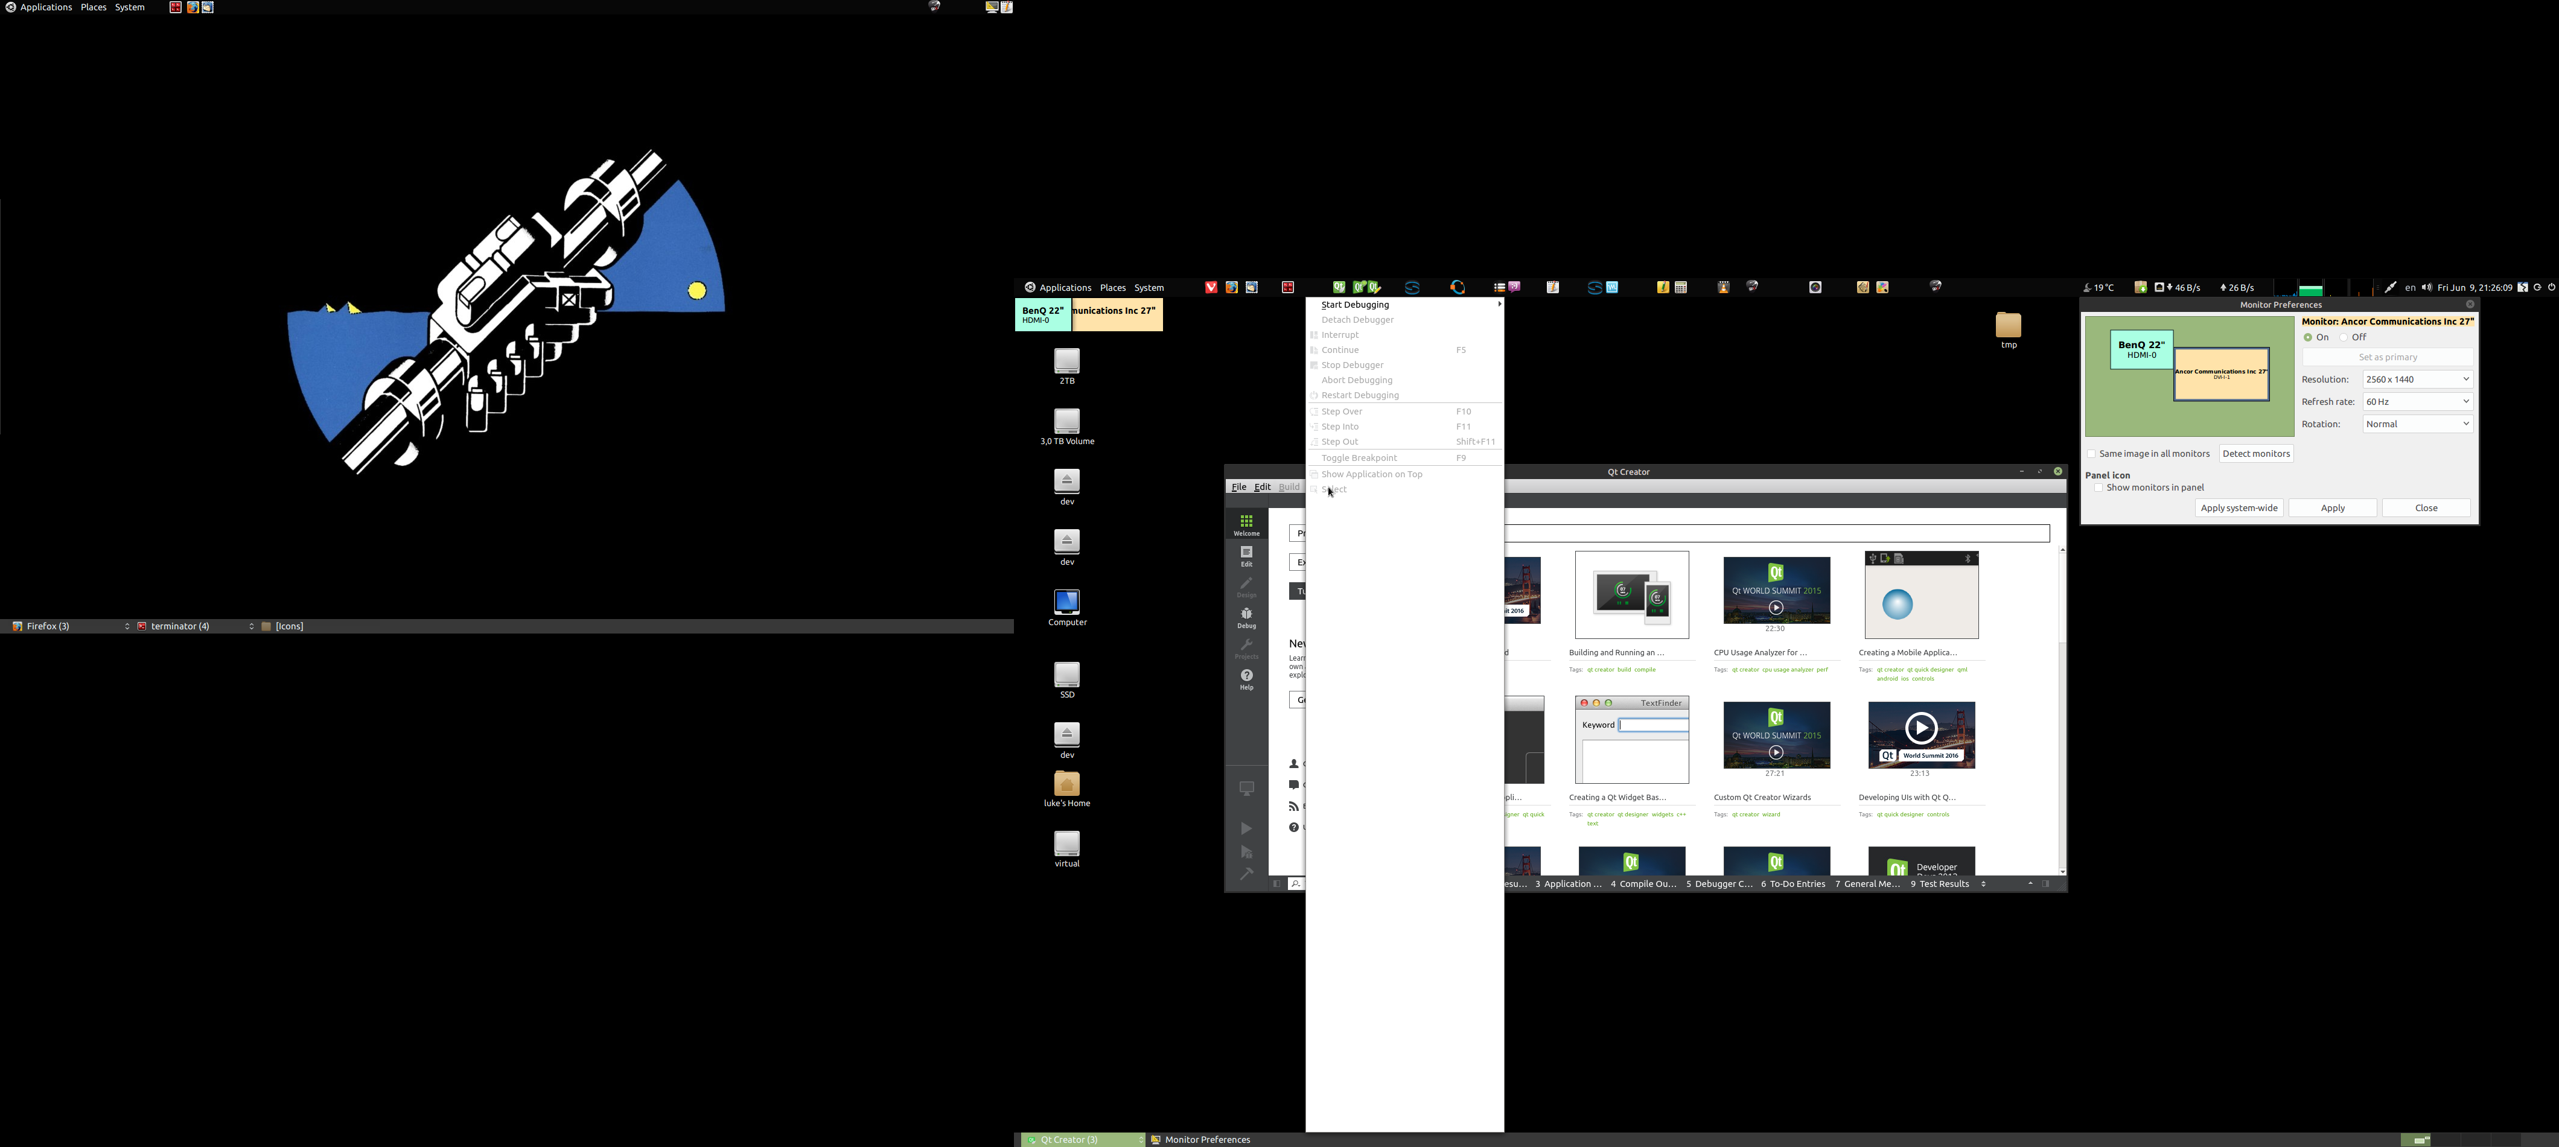Double-check Computer desktop icon by clicking it
The image size is (2559, 1147).
(1067, 605)
